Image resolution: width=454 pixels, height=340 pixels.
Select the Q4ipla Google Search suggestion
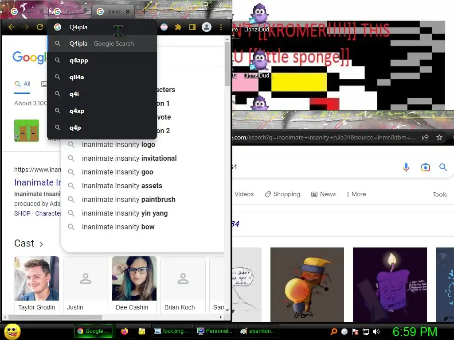102,44
